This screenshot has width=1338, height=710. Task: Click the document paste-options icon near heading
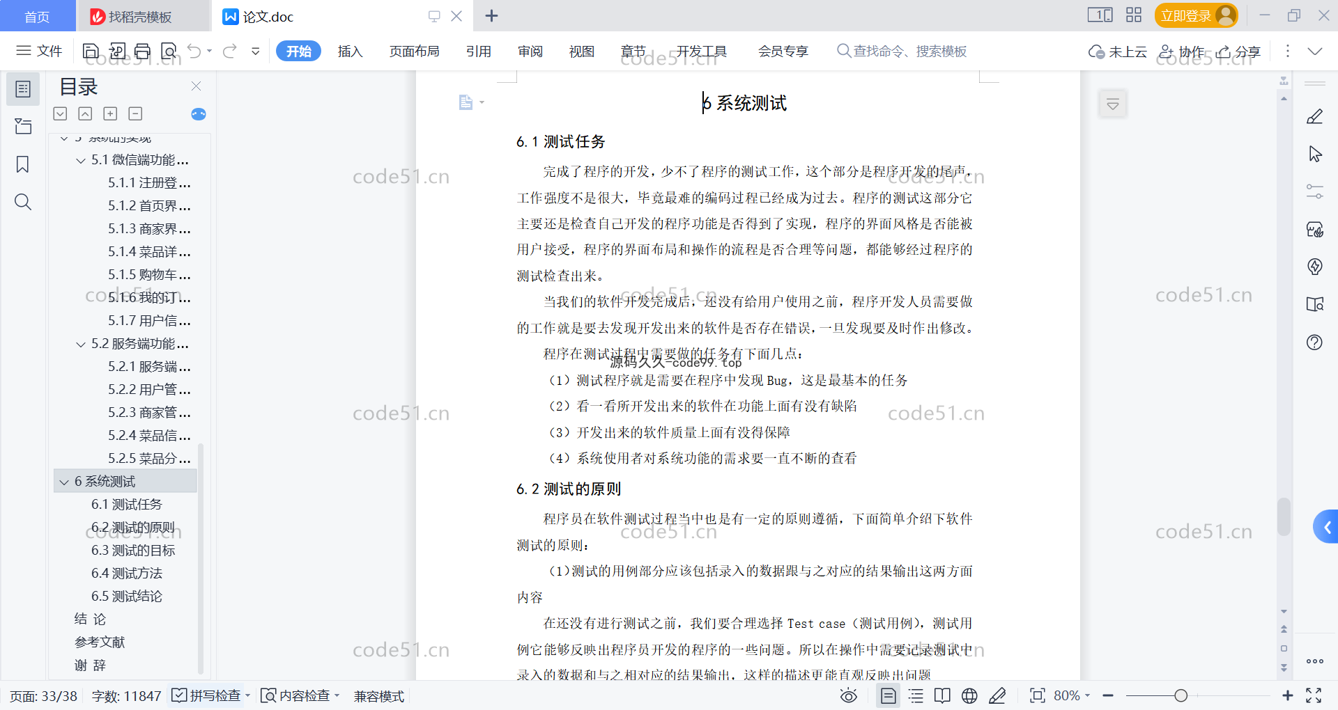[x=466, y=103]
